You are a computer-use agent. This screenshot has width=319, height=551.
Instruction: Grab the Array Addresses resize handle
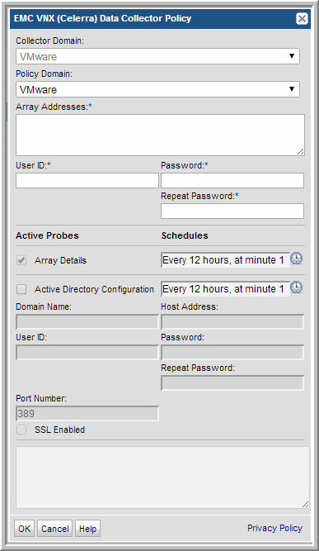[x=301, y=151]
